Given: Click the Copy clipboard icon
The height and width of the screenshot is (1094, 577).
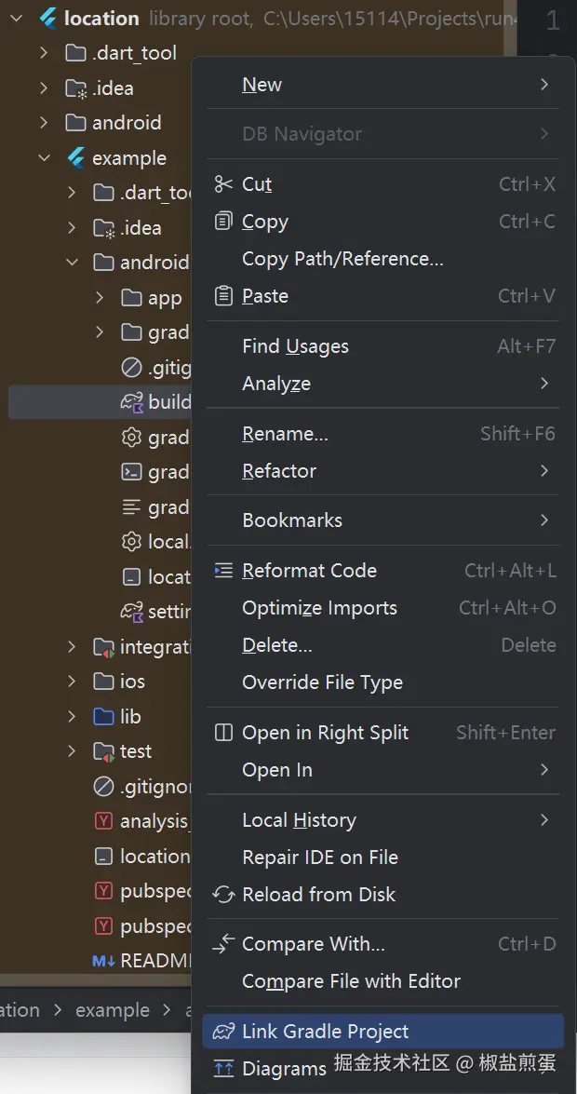Looking at the screenshot, I should 223,222.
